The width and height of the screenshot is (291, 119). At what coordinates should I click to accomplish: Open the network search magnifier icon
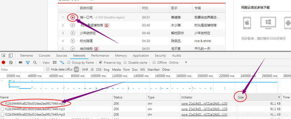click(35, 62)
